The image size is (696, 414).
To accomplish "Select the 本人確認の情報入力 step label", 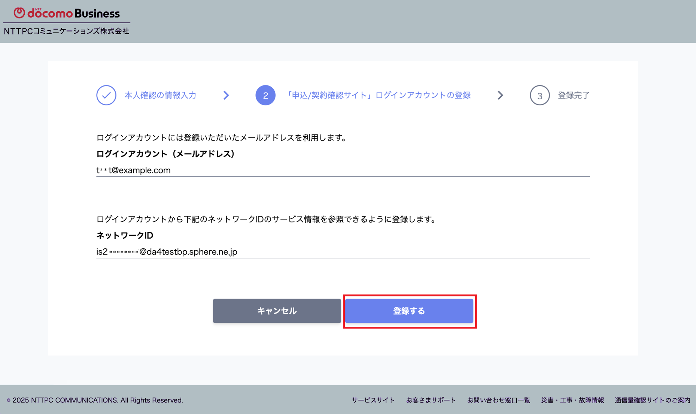I will click(x=160, y=95).
